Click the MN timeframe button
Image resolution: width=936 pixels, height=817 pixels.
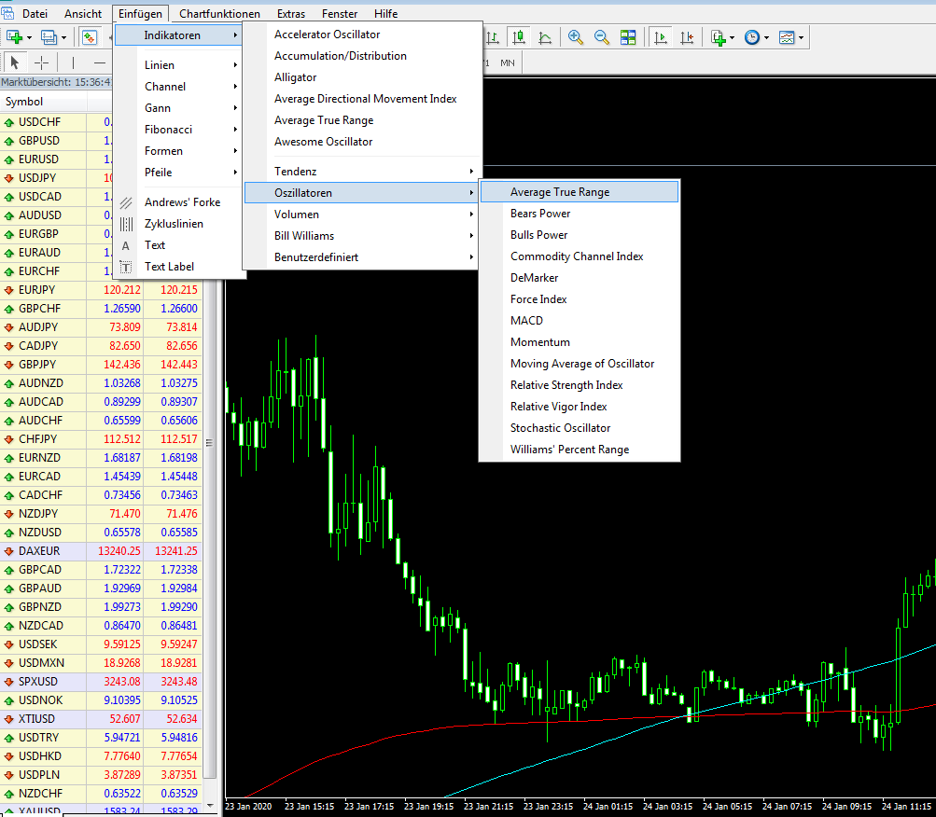pos(507,62)
